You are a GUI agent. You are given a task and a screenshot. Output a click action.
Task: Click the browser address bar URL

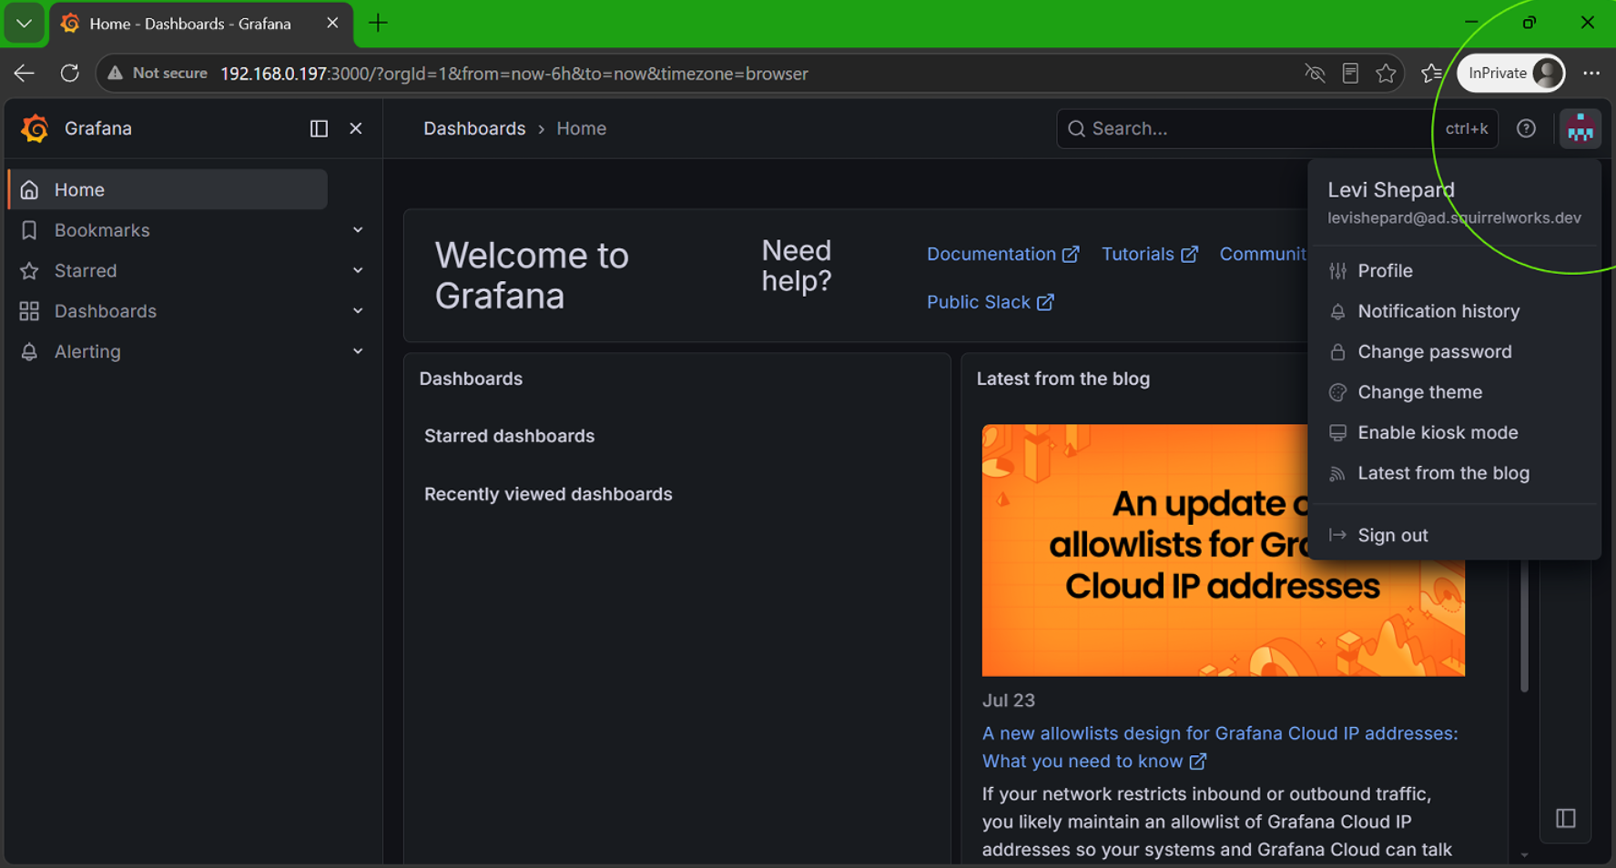click(514, 74)
